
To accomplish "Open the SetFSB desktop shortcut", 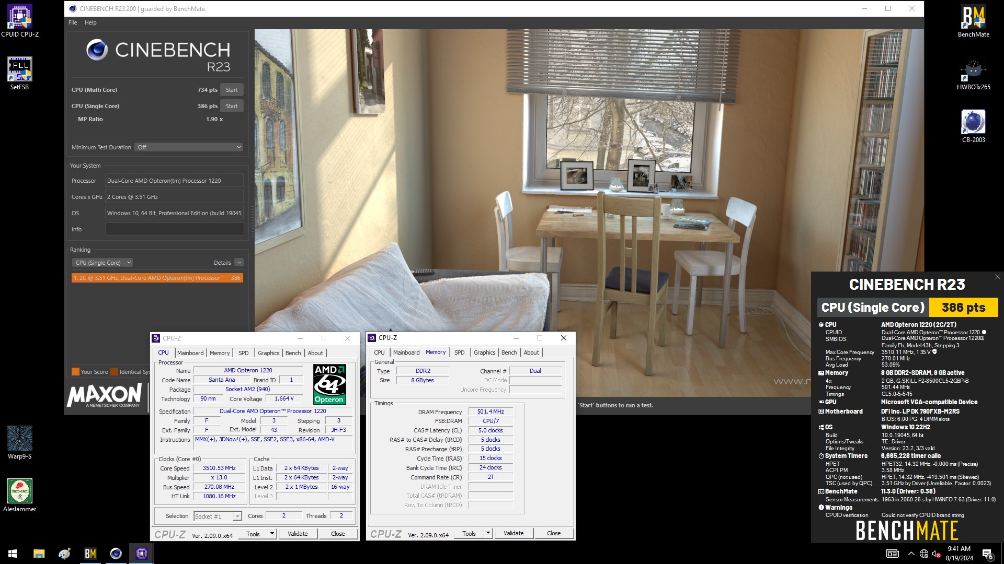I will click(20, 74).
